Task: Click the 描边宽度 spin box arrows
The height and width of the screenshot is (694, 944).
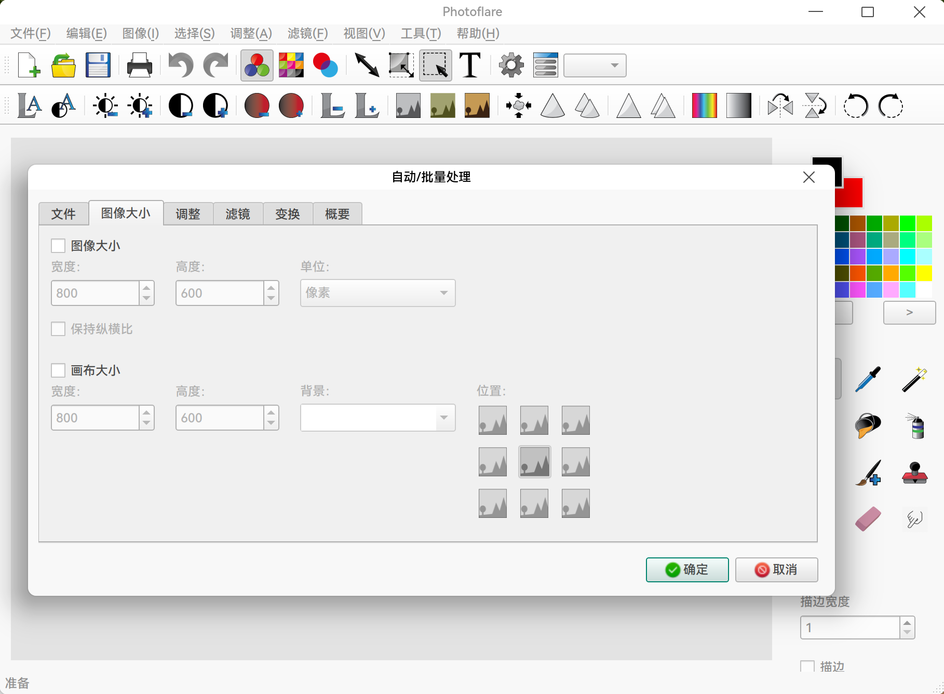Action: (907, 628)
